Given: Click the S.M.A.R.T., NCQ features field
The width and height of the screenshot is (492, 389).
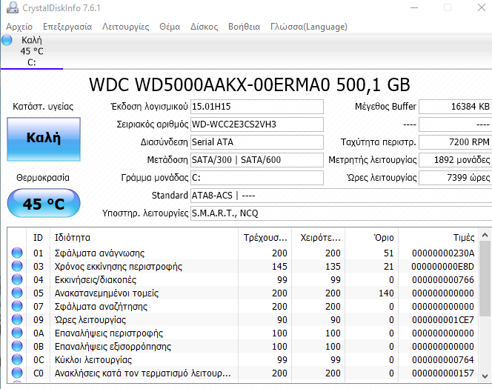Looking at the screenshot, I should (x=341, y=213).
